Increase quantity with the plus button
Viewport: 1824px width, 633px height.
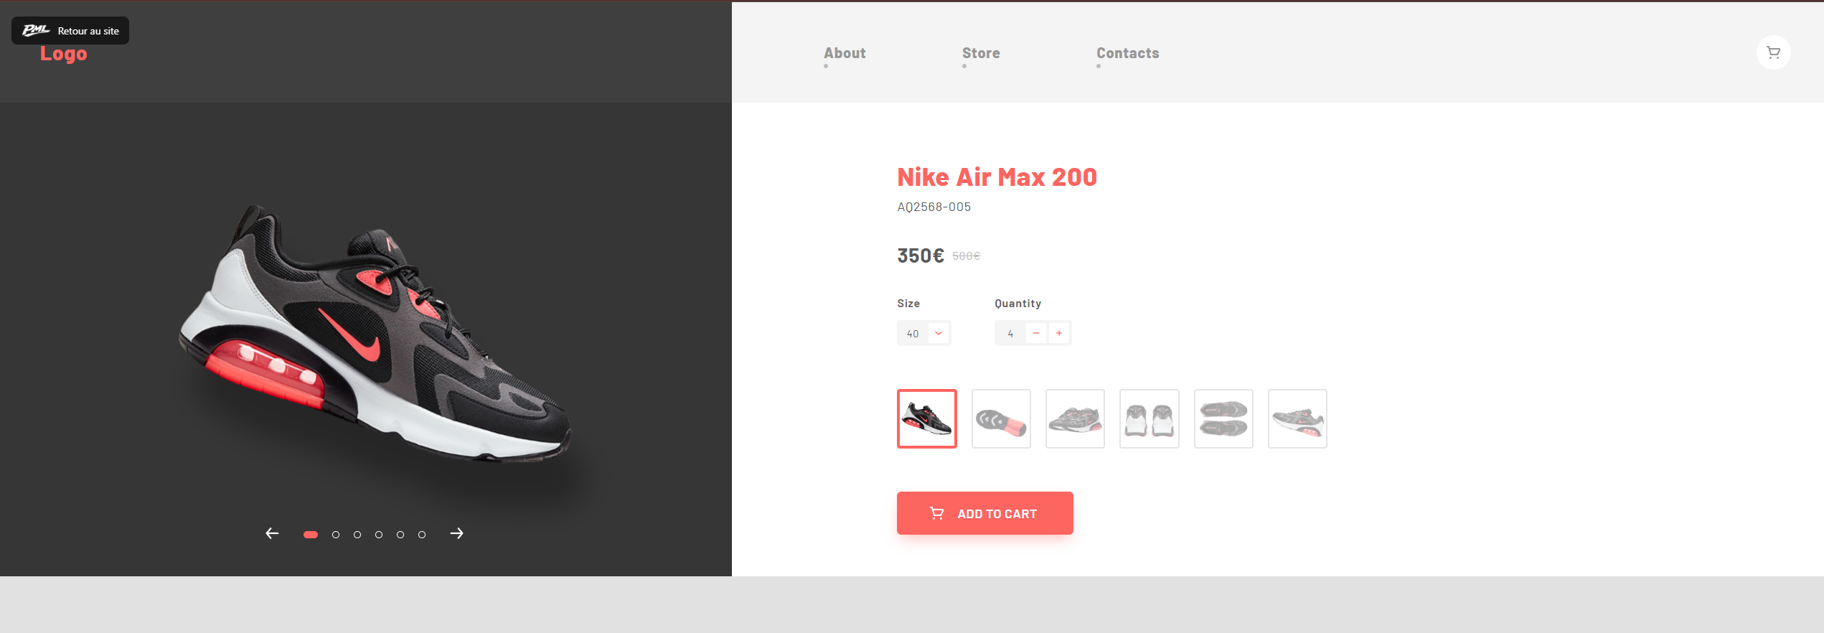[x=1058, y=333]
